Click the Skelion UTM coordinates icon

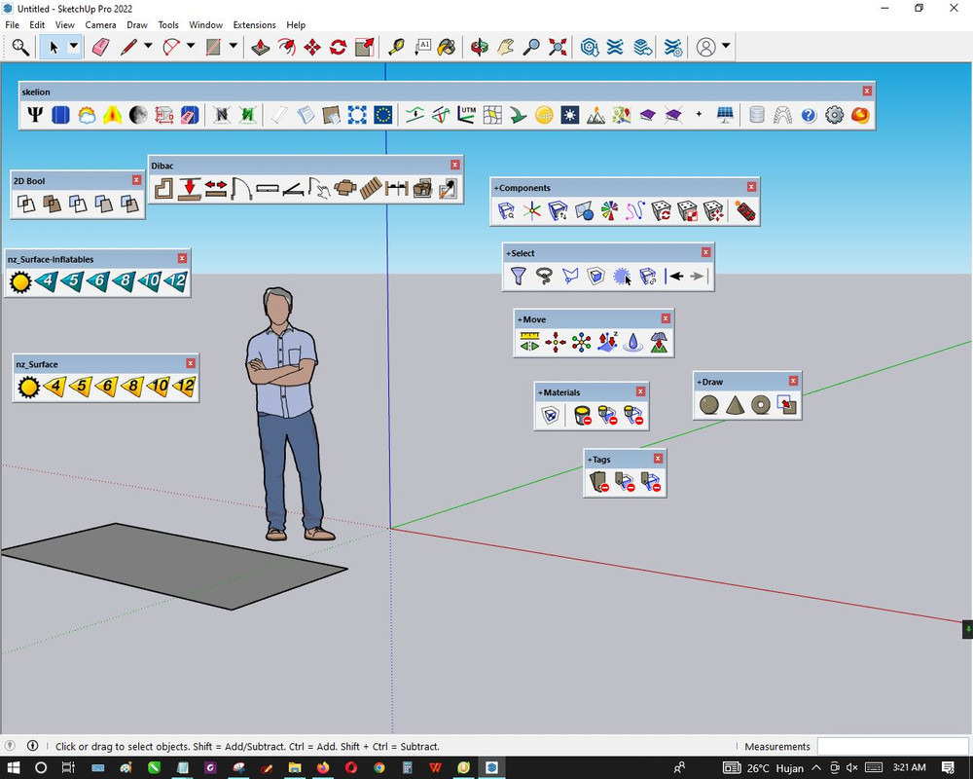point(467,115)
